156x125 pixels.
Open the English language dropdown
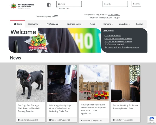click(x=69, y=4)
